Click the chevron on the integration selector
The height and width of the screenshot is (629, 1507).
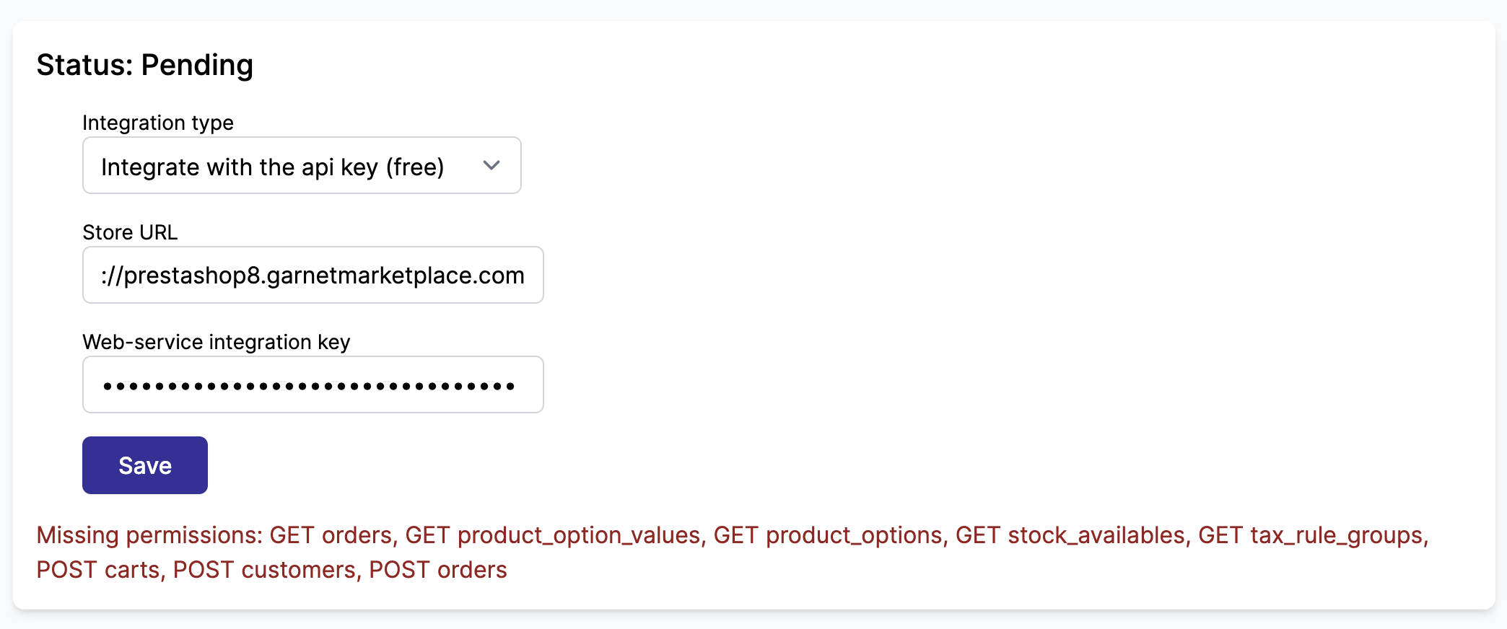click(x=492, y=165)
